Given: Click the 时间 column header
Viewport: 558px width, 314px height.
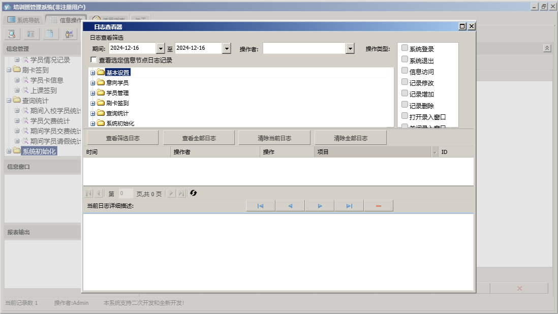Looking at the screenshot, I should click(x=127, y=152).
